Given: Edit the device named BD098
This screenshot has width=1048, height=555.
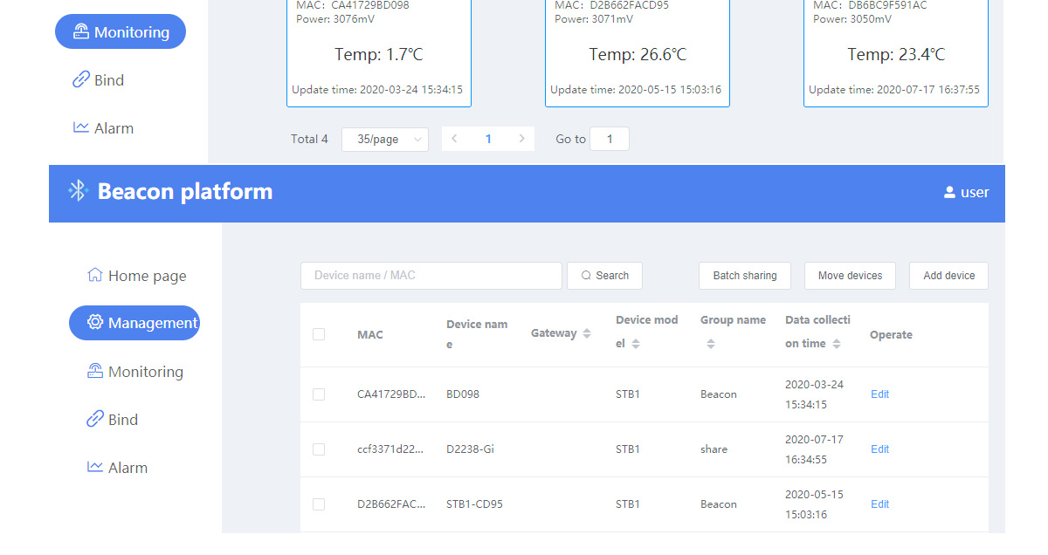Looking at the screenshot, I should coord(879,394).
